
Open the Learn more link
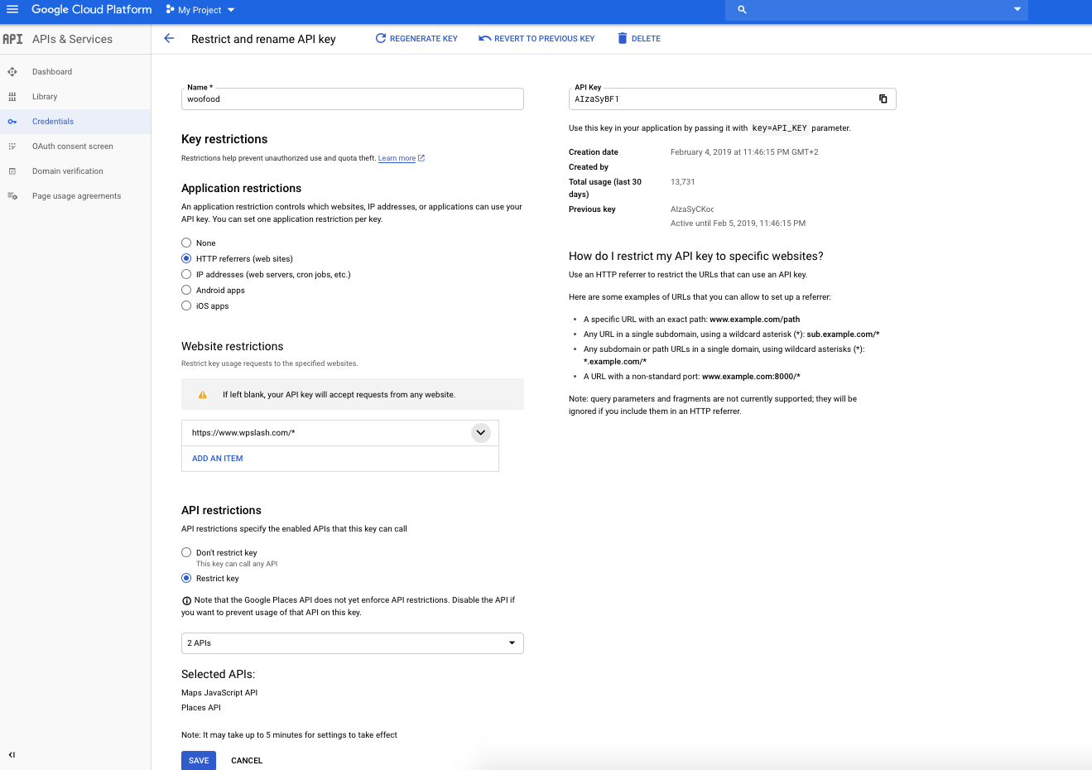(x=402, y=158)
